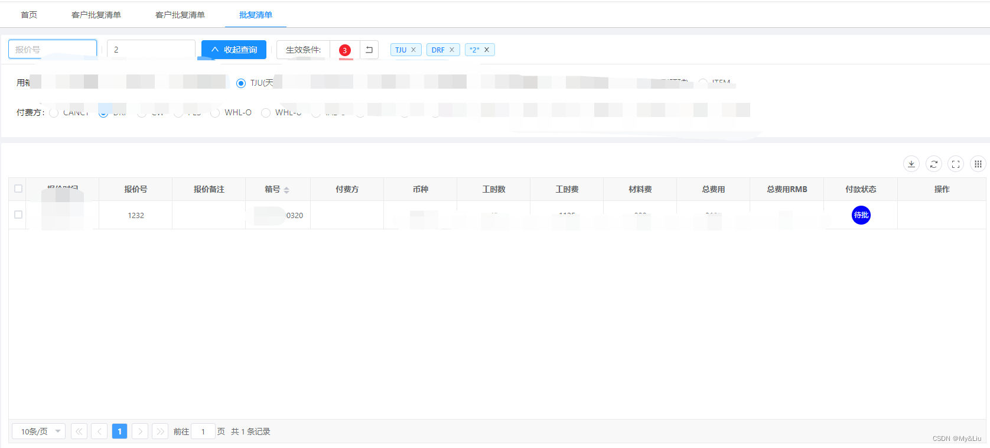Click the 生效条件 label button
The width and height of the screenshot is (990, 448).
[x=303, y=50]
